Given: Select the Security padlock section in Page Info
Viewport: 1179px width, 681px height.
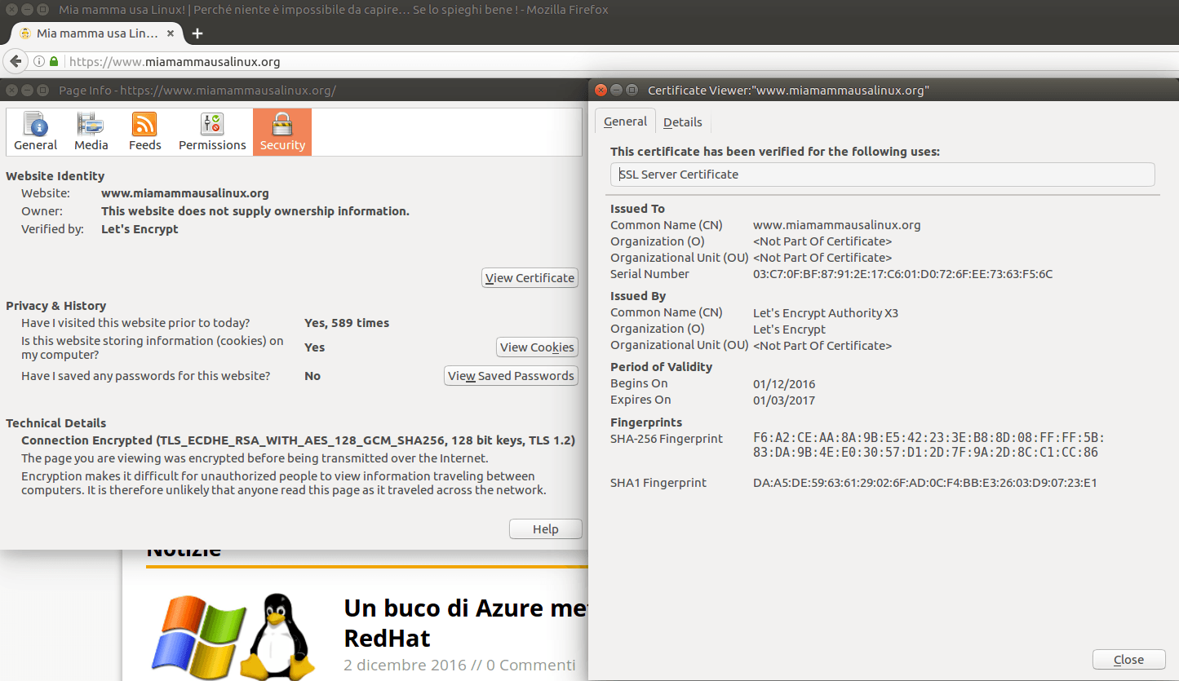Looking at the screenshot, I should (x=282, y=132).
